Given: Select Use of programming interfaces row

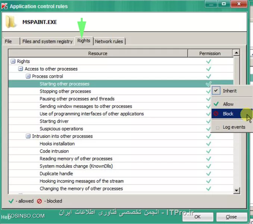Looking at the screenshot, I should click(110, 114).
